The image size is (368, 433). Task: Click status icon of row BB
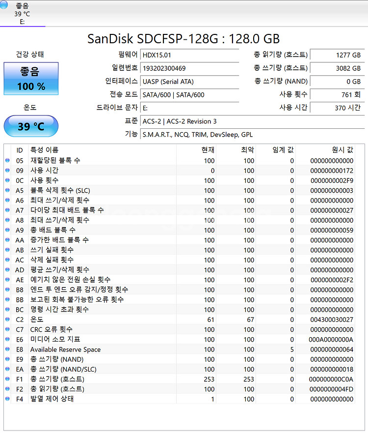(7, 299)
